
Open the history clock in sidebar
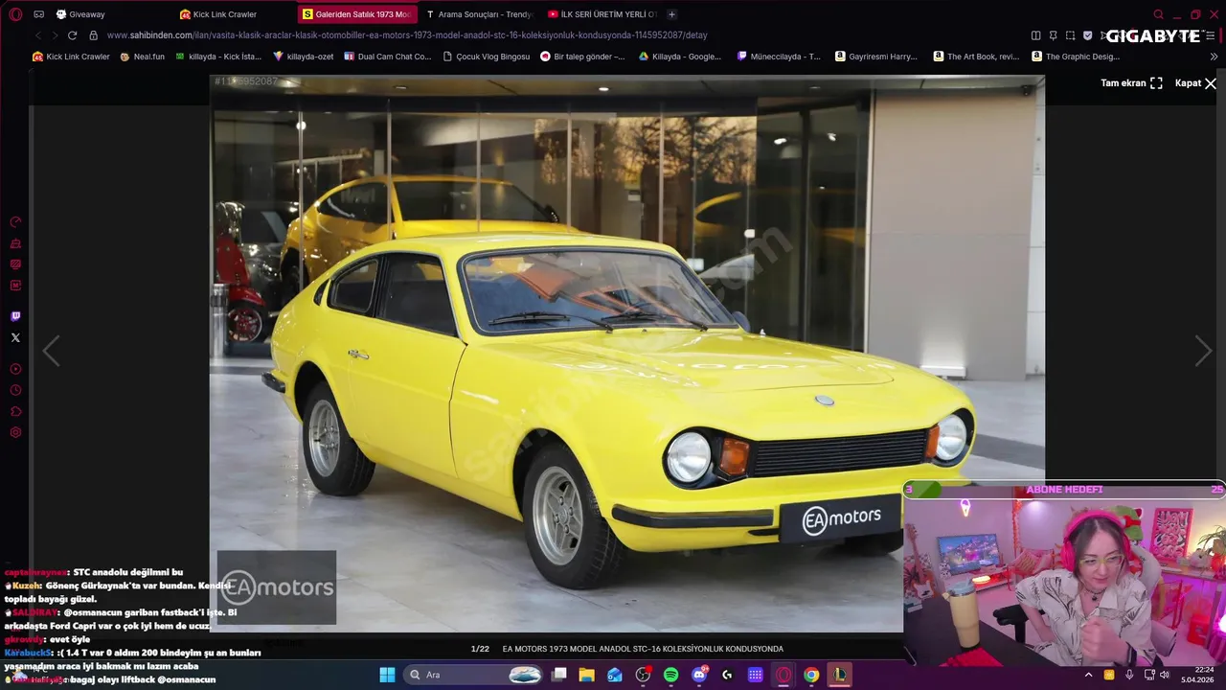pyautogui.click(x=15, y=390)
